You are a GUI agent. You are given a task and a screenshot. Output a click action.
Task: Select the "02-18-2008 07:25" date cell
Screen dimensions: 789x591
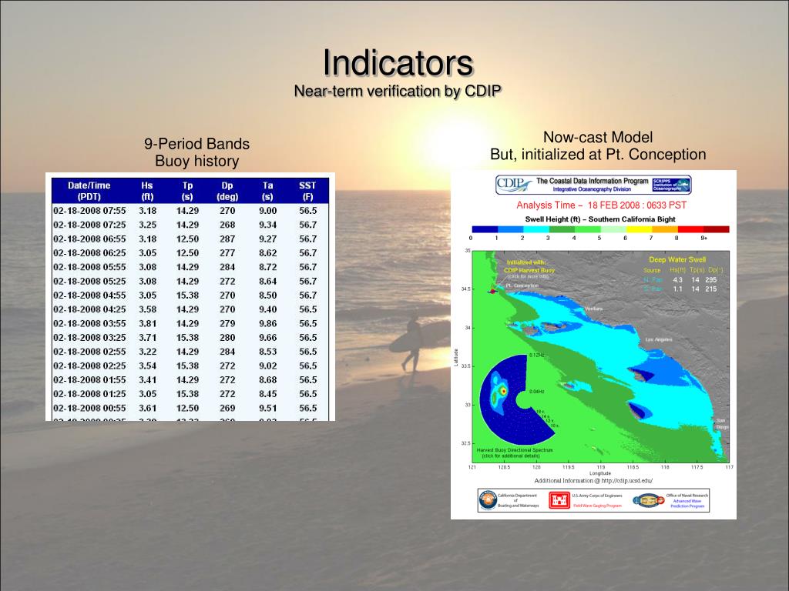[89, 225]
